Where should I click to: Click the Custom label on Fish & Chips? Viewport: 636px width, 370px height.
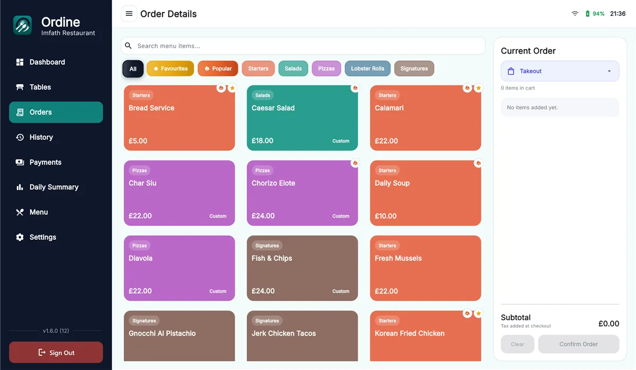point(341,291)
